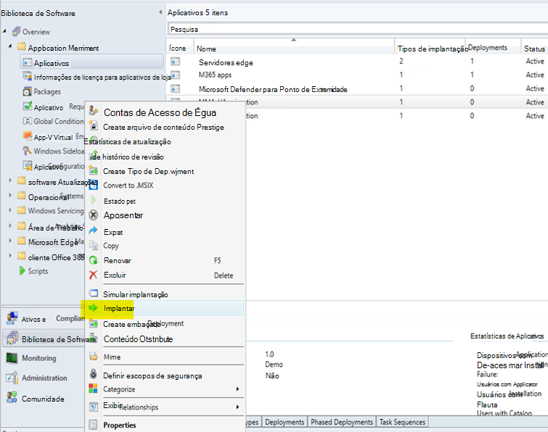Image resolution: width=548 pixels, height=432 pixels.
Task: Click the green Scripts icon
Action: pos(22,271)
